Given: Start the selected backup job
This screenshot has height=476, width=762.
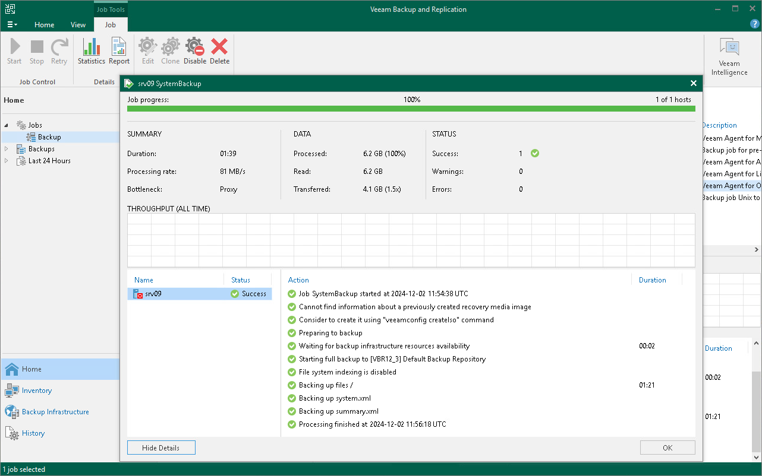Looking at the screenshot, I should pyautogui.click(x=14, y=50).
